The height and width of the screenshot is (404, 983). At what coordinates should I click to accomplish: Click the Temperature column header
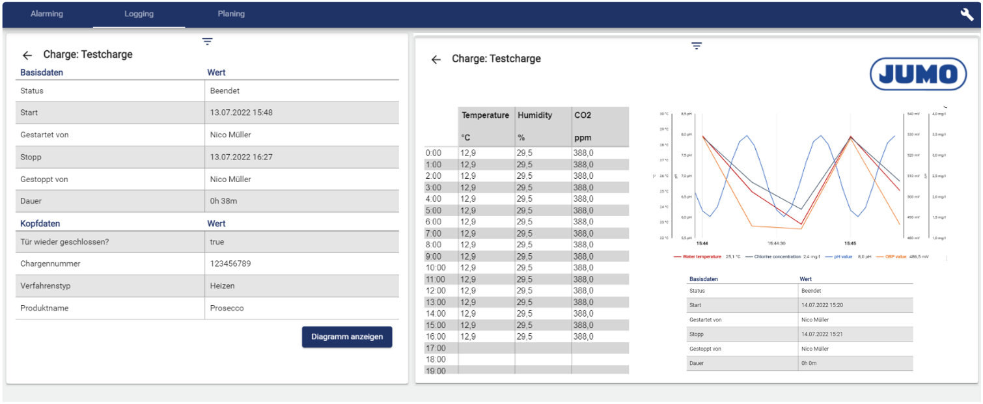coord(485,115)
